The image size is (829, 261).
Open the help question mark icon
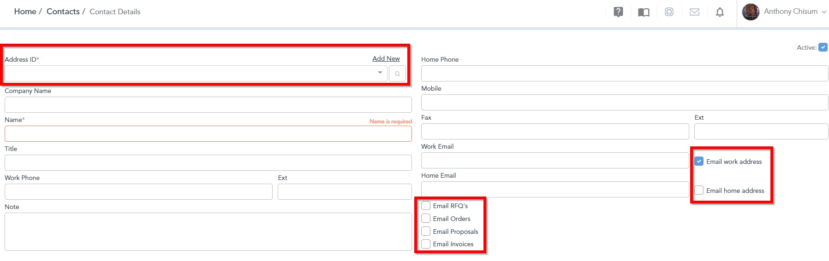(x=618, y=12)
